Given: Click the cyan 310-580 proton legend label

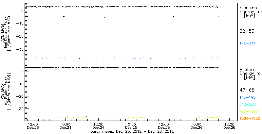Looking at the screenshot, I should [248, 105].
